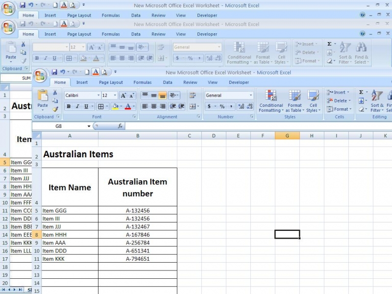
Task: Toggle Italic in the active Font group
Action: [77, 106]
